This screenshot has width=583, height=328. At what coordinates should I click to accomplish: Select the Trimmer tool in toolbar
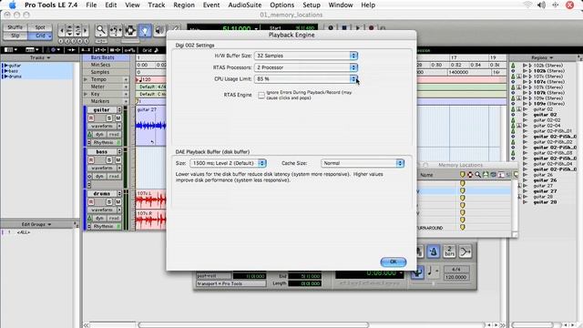coord(116,30)
